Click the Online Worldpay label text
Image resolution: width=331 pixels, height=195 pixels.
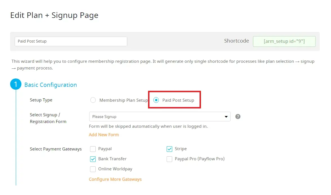[115, 169]
